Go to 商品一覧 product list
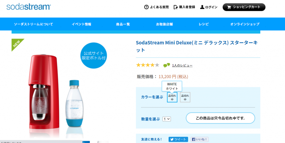285x143 pixels. pyautogui.click(x=123, y=24)
